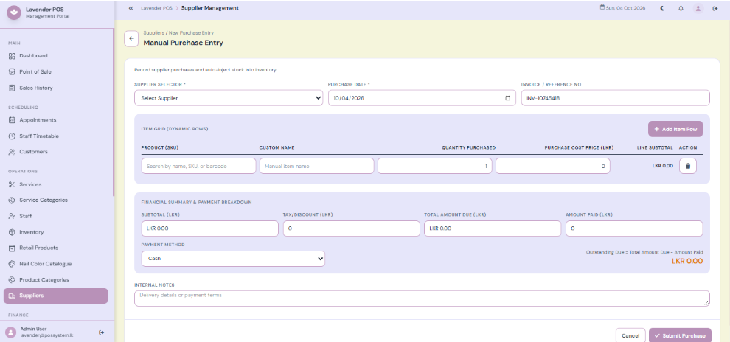Click logout icon in top bar
The width and height of the screenshot is (730, 342).
pyautogui.click(x=715, y=8)
